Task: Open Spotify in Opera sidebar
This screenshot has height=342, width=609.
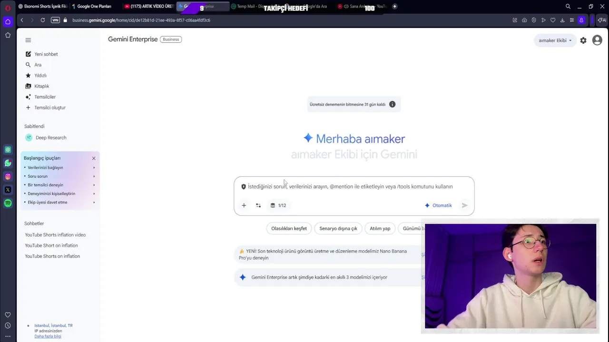Action: click(8, 203)
